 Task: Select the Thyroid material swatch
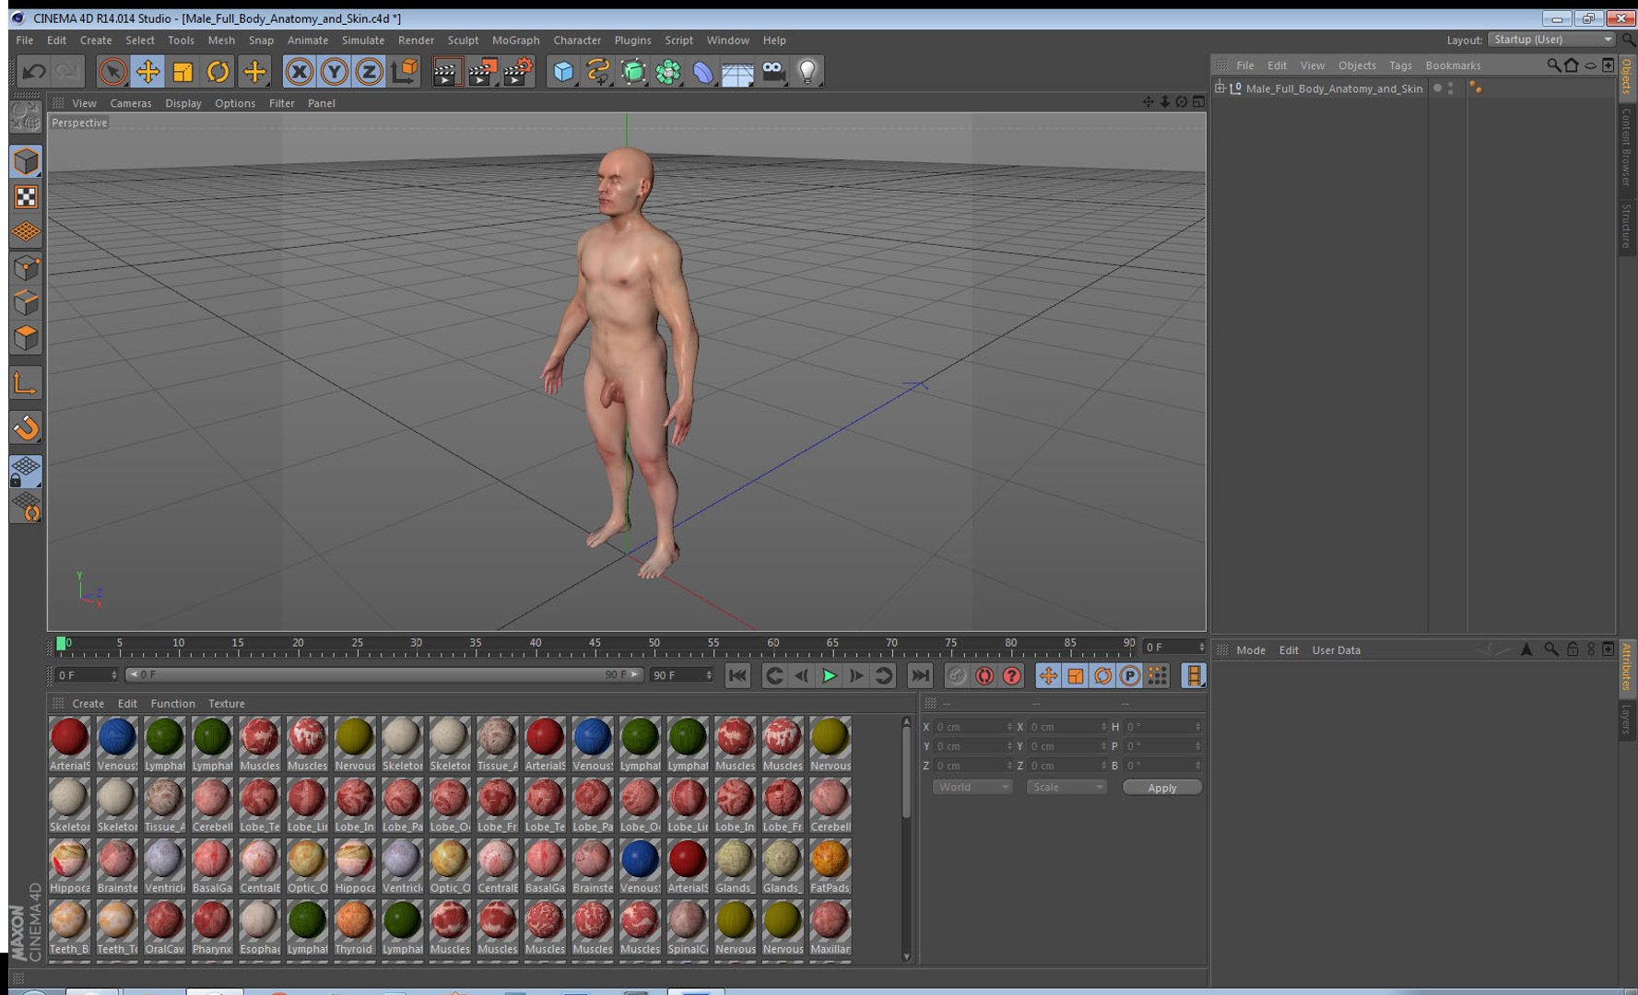354,928
